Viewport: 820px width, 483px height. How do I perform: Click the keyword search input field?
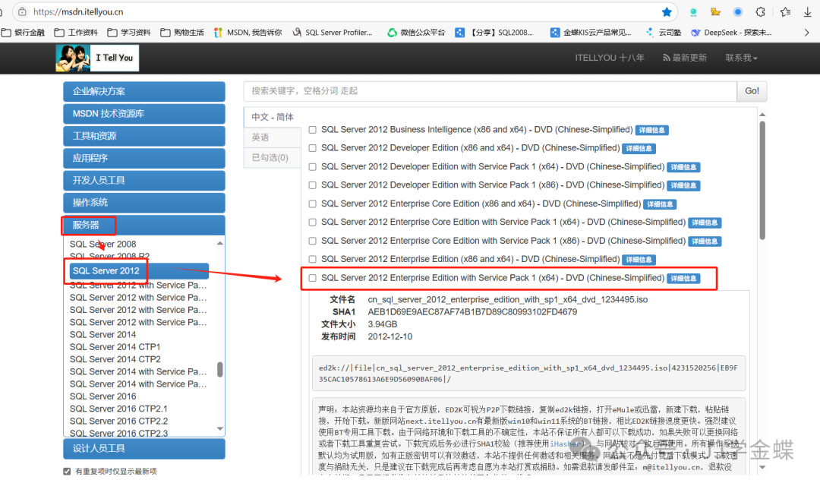(x=490, y=91)
